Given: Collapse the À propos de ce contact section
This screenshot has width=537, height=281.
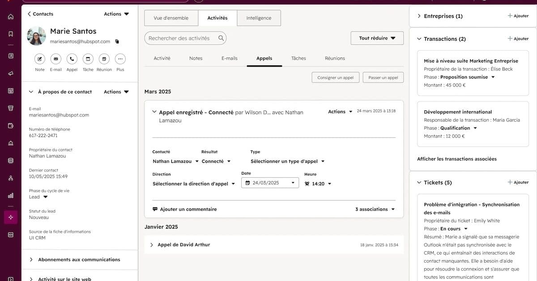Looking at the screenshot, I should 31,92.
